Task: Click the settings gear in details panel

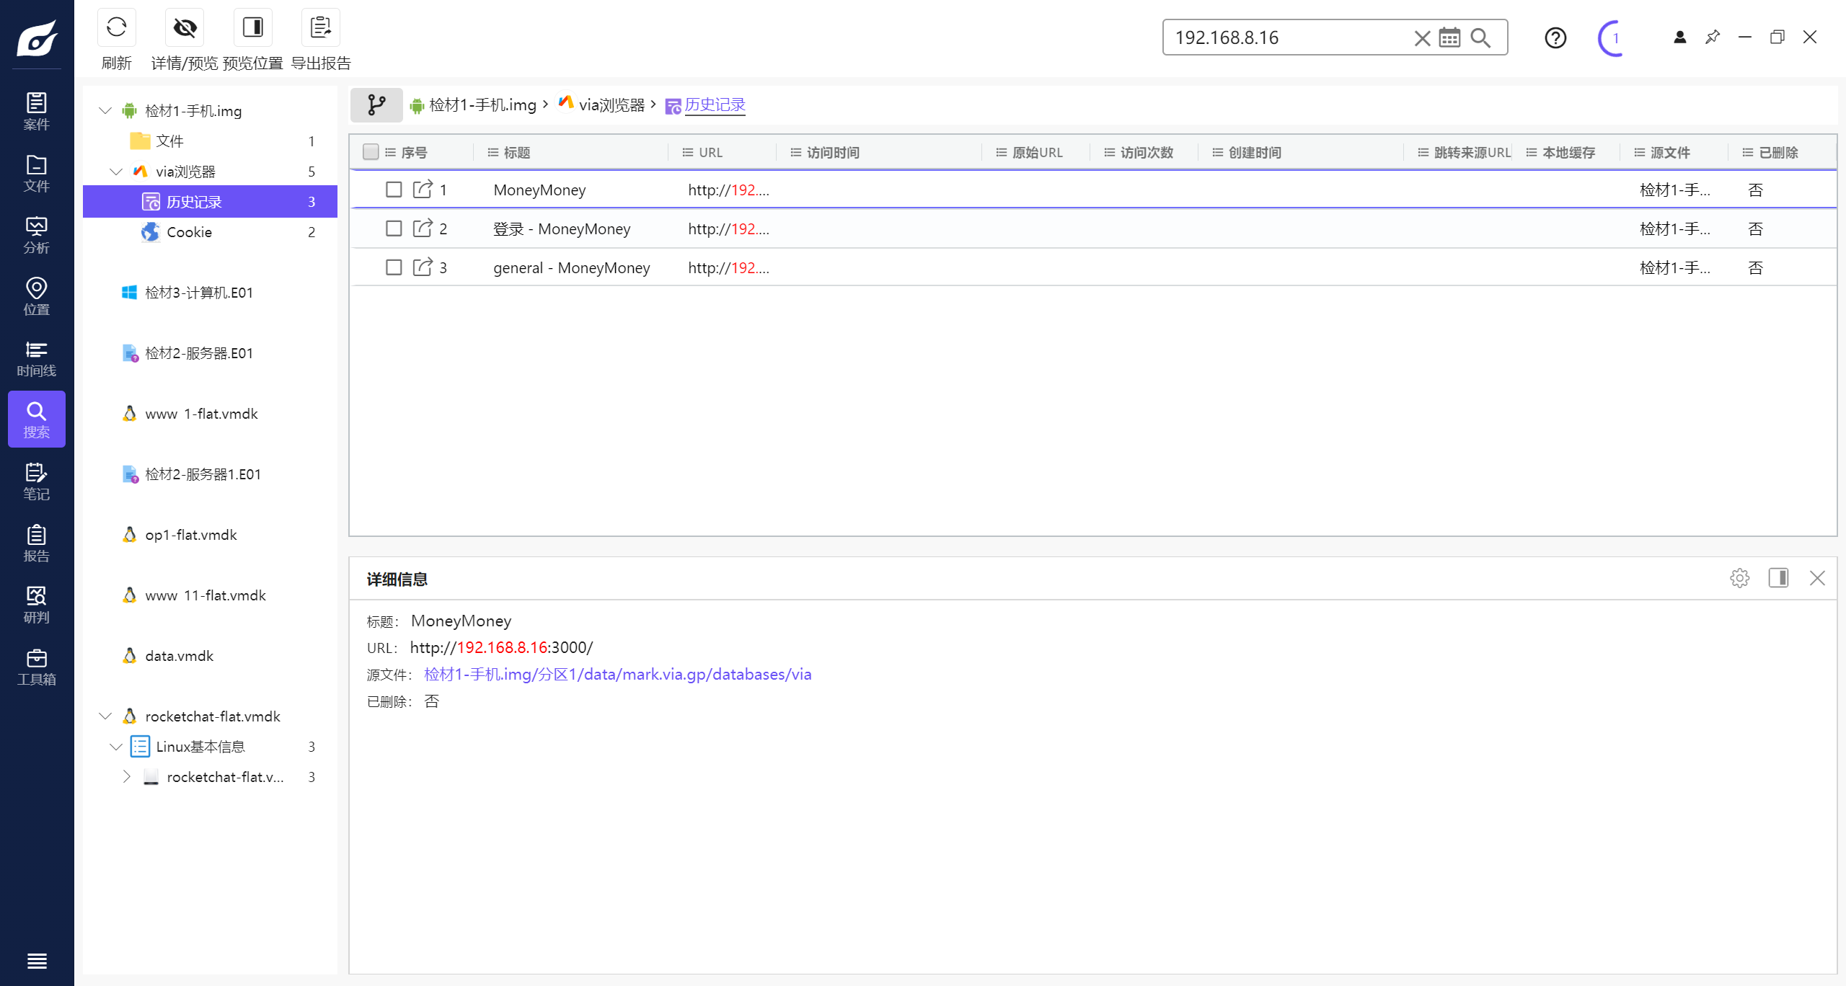Action: [x=1739, y=578]
